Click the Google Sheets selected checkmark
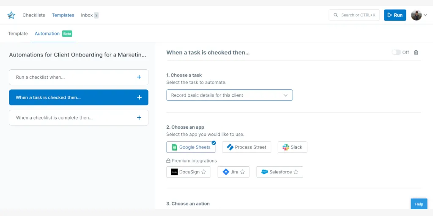 pyautogui.click(x=214, y=143)
